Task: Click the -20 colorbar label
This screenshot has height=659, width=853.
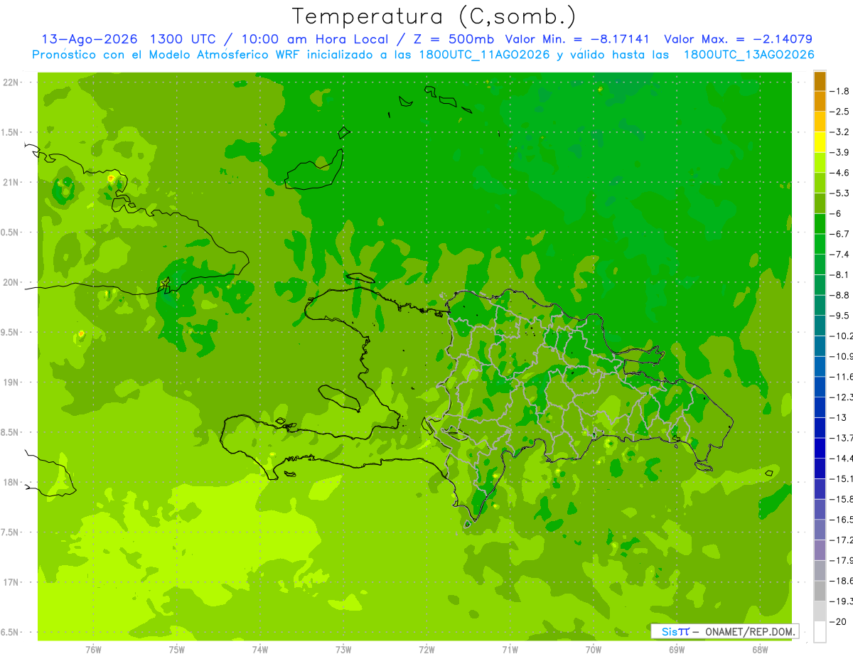Action: (x=837, y=622)
